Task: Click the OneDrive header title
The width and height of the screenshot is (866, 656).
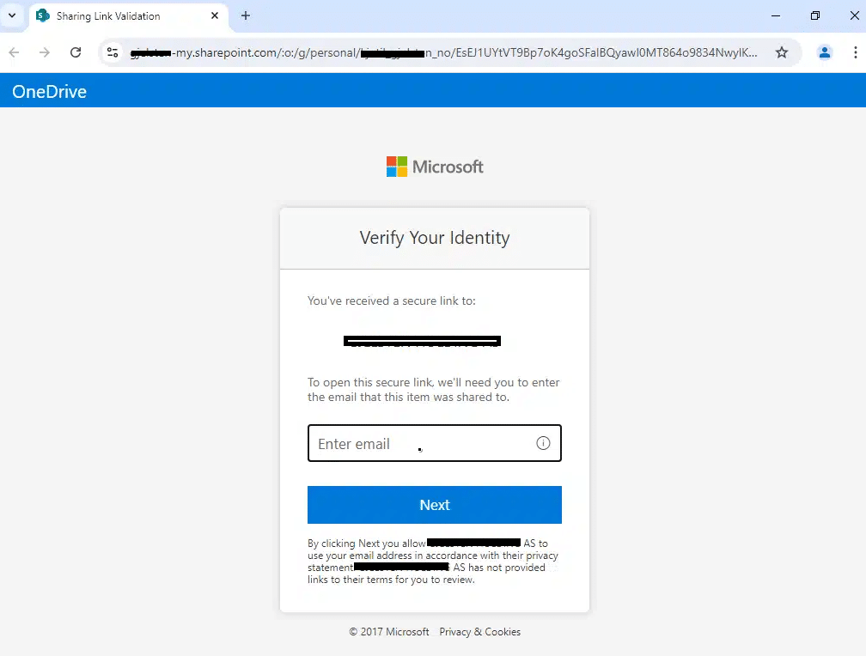Action: (x=49, y=92)
